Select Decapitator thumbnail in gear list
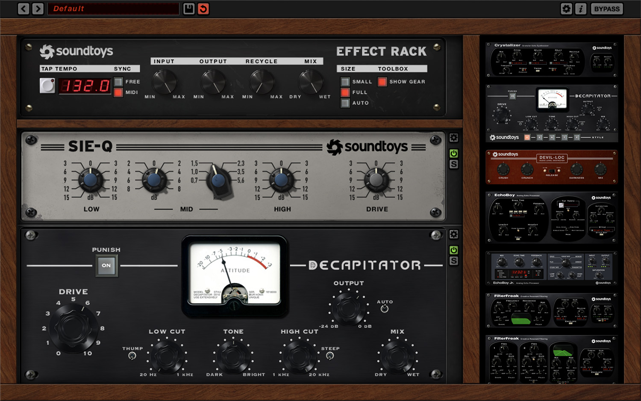 [x=552, y=113]
